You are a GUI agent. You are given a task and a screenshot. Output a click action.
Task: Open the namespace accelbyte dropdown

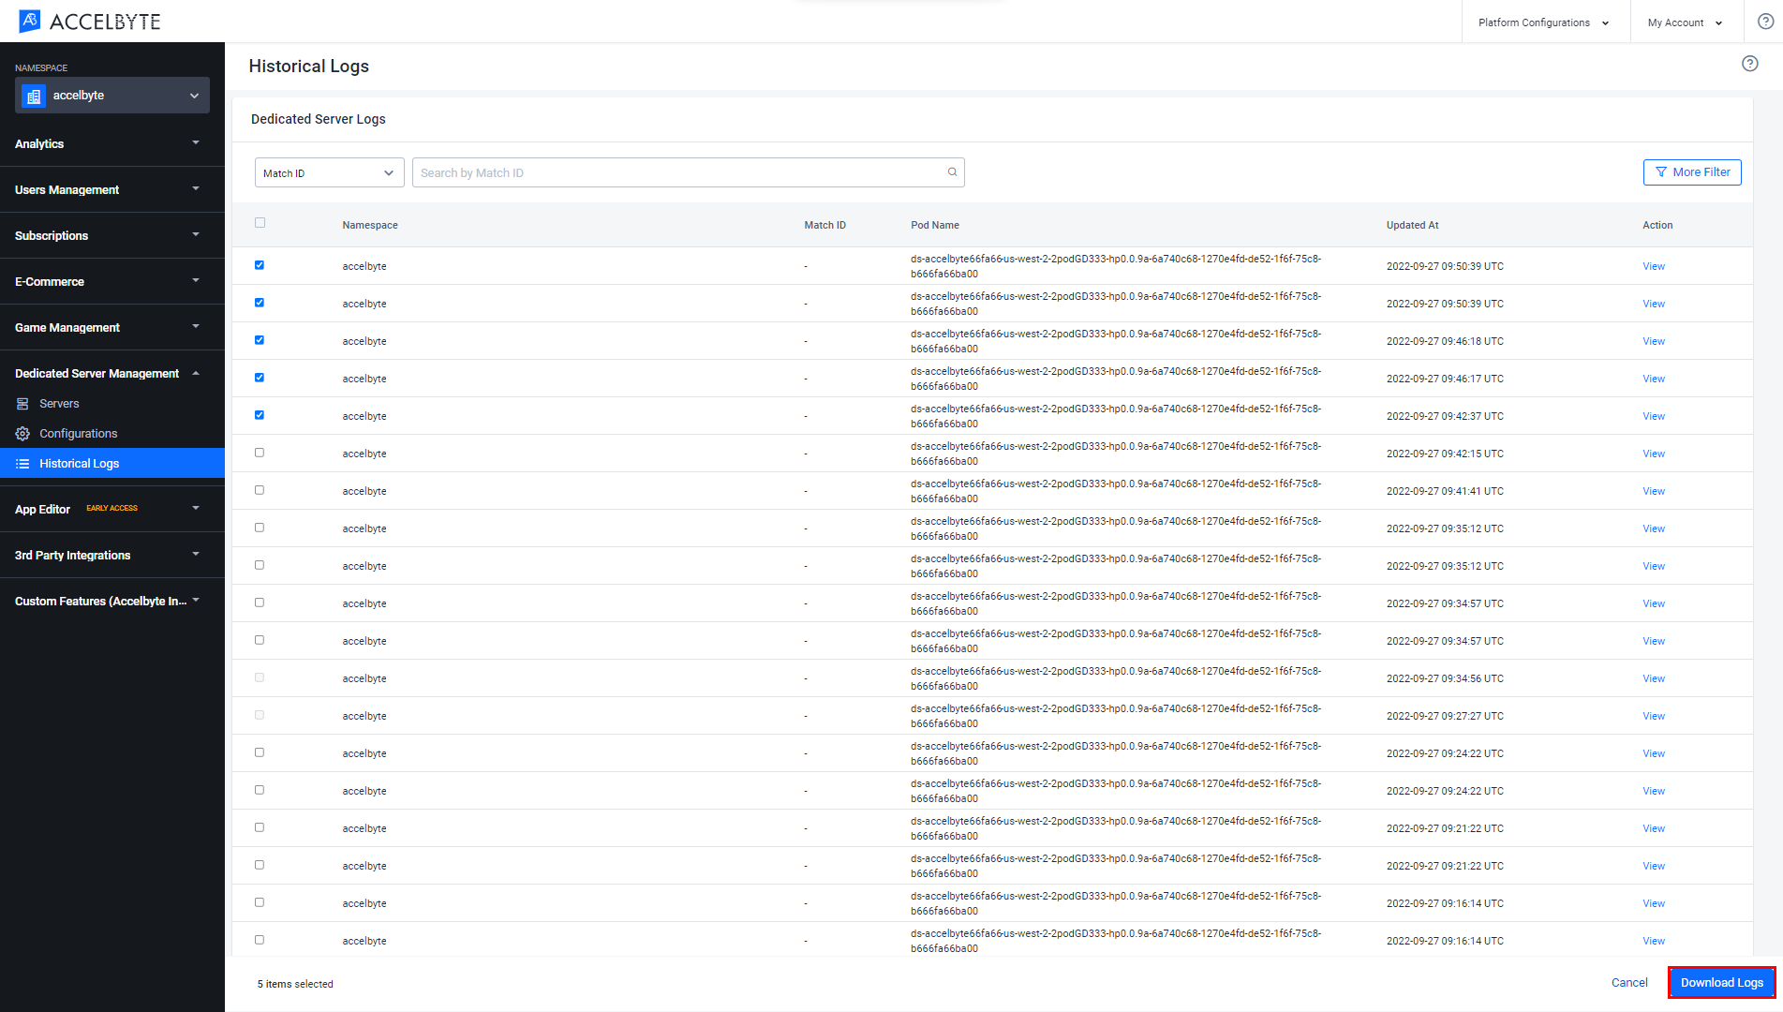coord(112,96)
